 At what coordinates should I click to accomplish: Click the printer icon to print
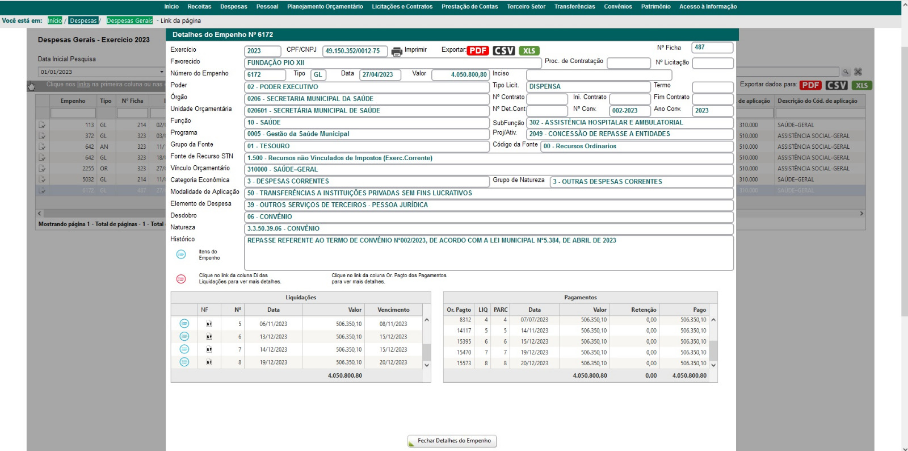tap(397, 51)
